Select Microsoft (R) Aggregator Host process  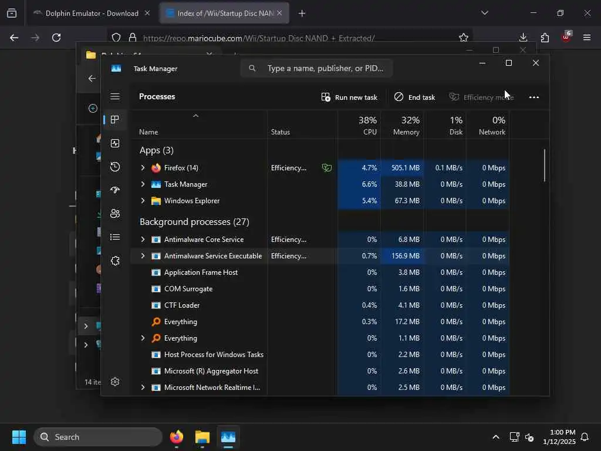tap(320, 371)
